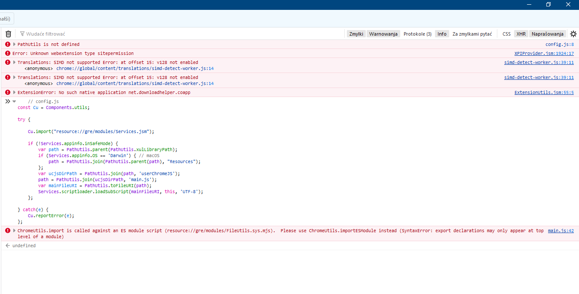Viewport: 579px width, 294px height.
Task: Click the filter funnel icon
Action: pyautogui.click(x=22, y=34)
